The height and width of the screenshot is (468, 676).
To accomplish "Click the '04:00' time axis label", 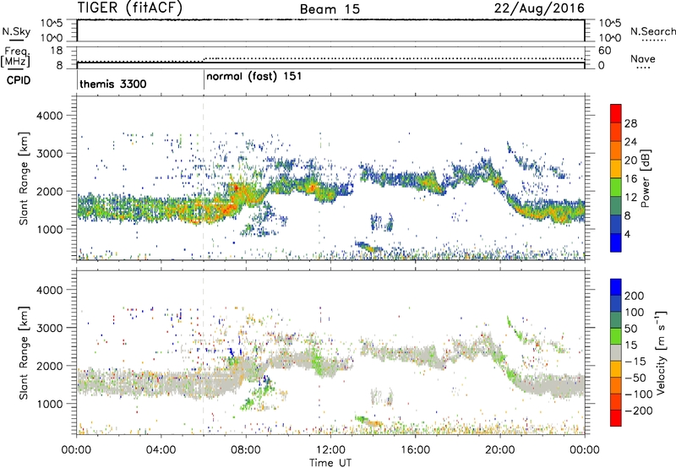I will coord(161,450).
